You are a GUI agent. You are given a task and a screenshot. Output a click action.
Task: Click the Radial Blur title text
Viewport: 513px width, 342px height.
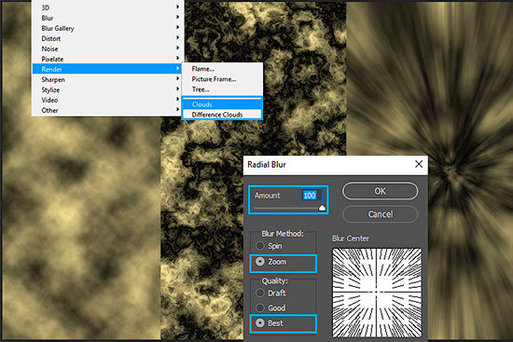267,164
